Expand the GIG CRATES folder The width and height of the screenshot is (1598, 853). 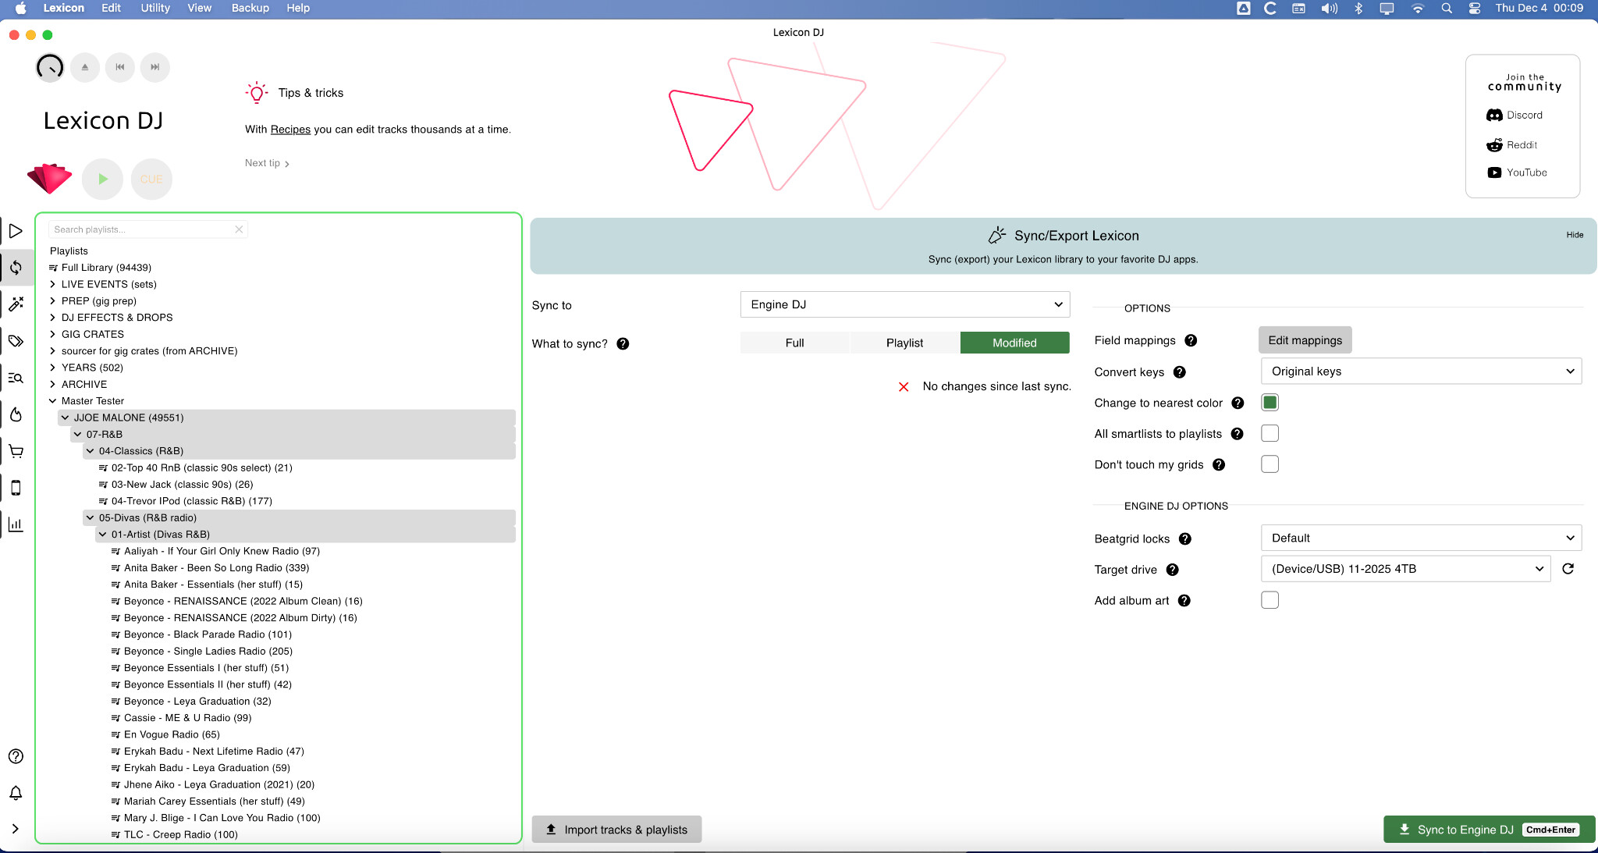(53, 334)
